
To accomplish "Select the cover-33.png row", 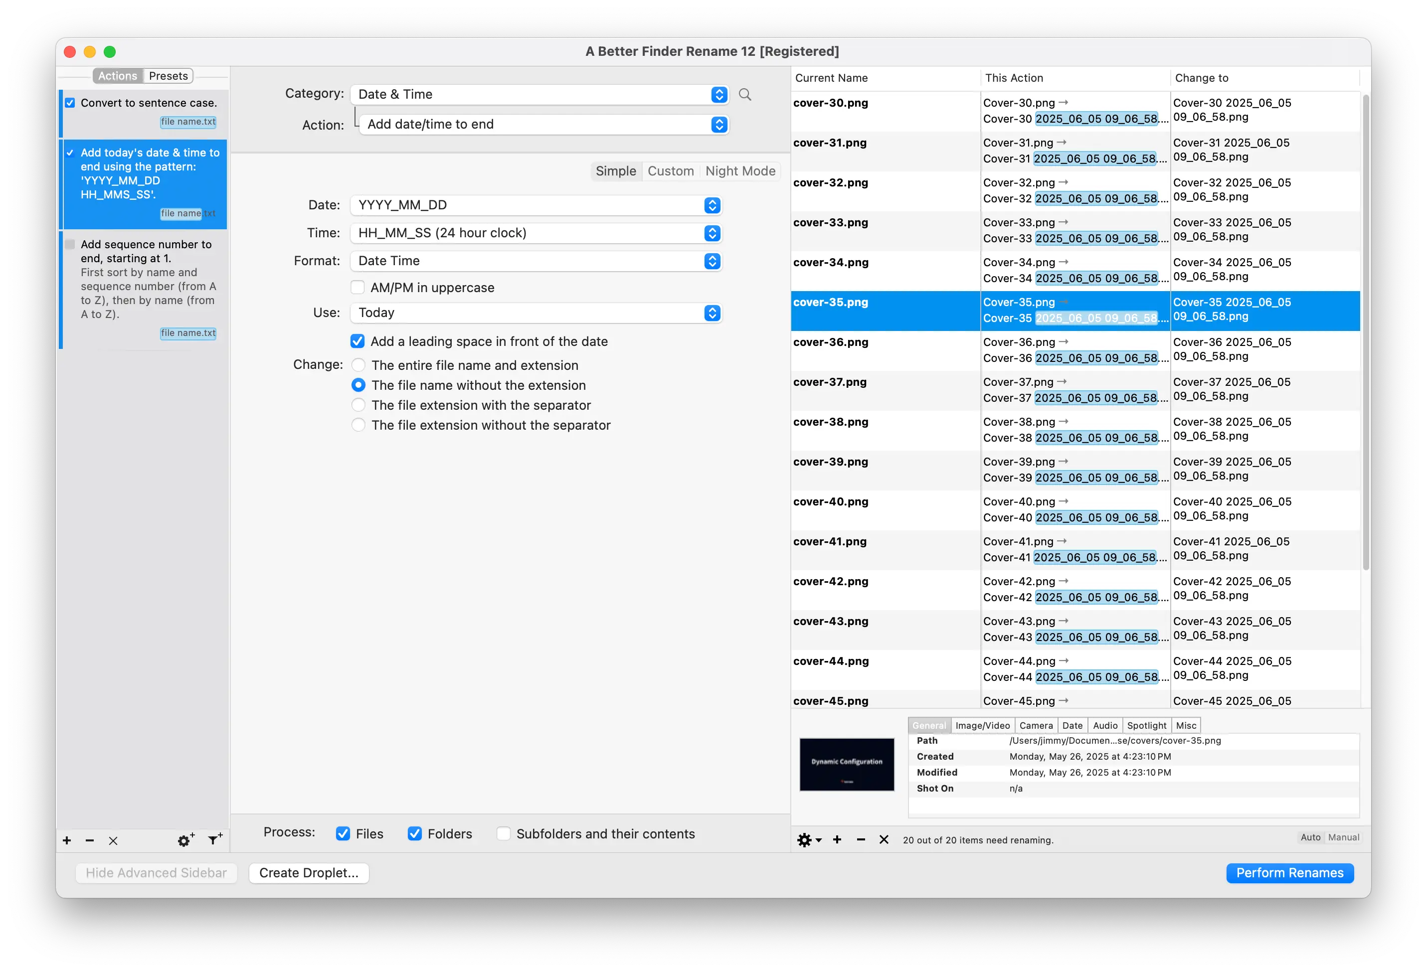I will 1075,231.
